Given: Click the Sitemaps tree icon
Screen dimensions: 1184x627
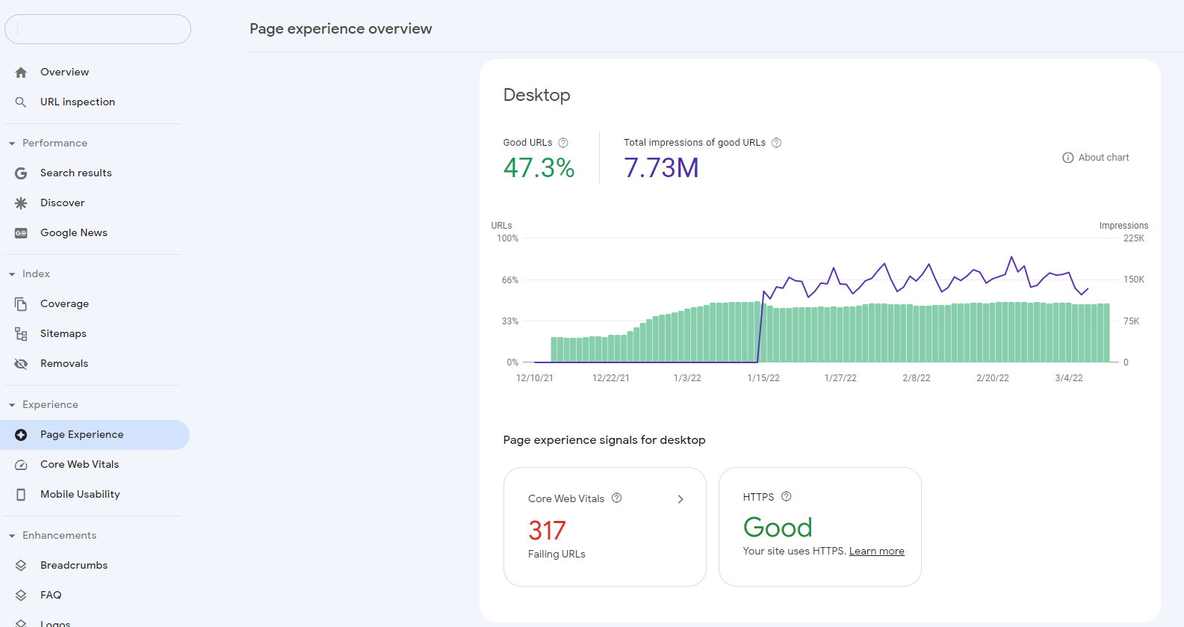Looking at the screenshot, I should click(x=21, y=334).
